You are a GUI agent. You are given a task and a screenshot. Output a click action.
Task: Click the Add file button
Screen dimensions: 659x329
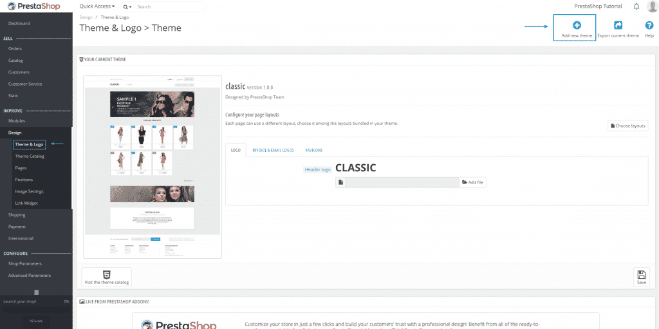(x=473, y=182)
